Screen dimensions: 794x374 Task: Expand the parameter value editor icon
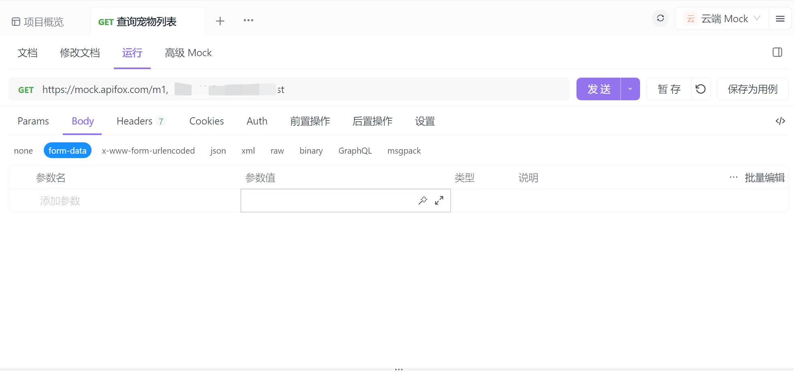click(439, 200)
